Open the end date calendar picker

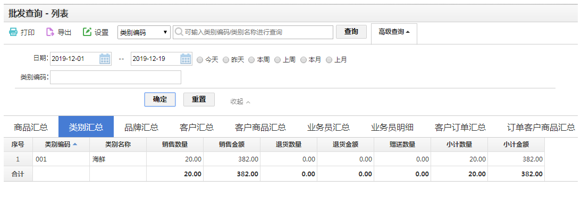point(186,59)
